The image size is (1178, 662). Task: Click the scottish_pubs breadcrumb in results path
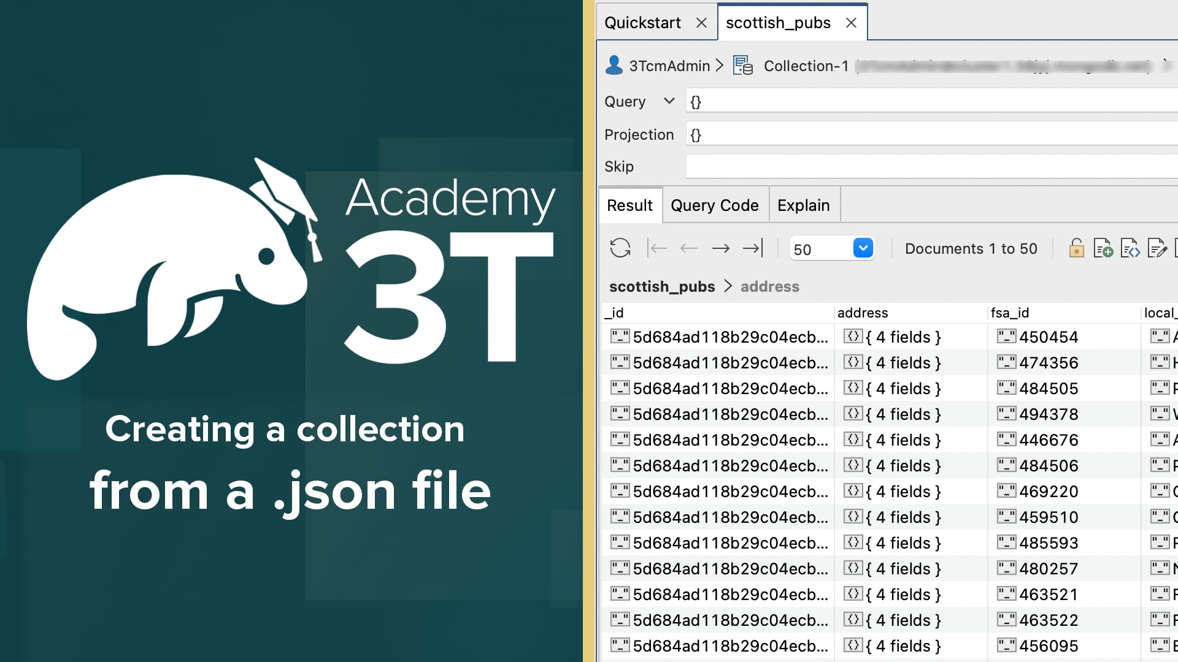662,286
